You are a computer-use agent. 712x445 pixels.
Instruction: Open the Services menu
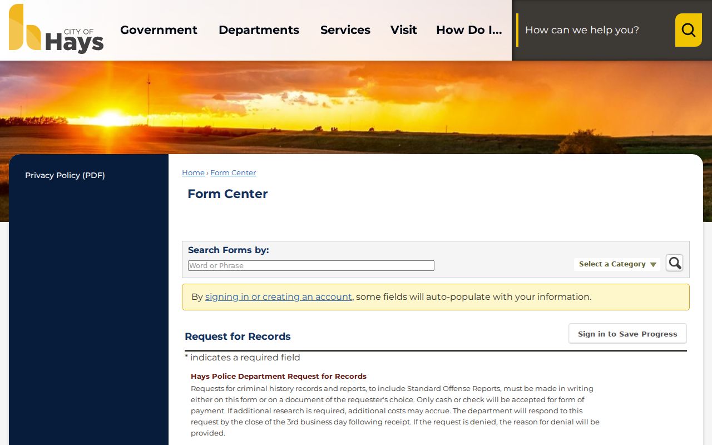tap(345, 30)
